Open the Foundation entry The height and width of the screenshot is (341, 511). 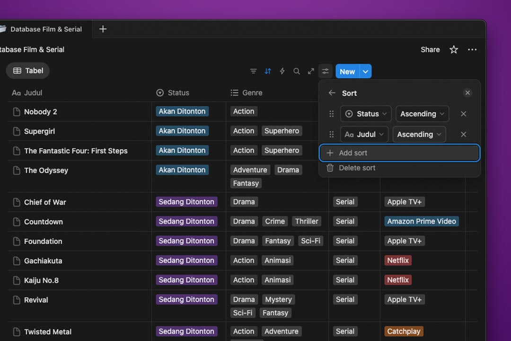(x=43, y=242)
